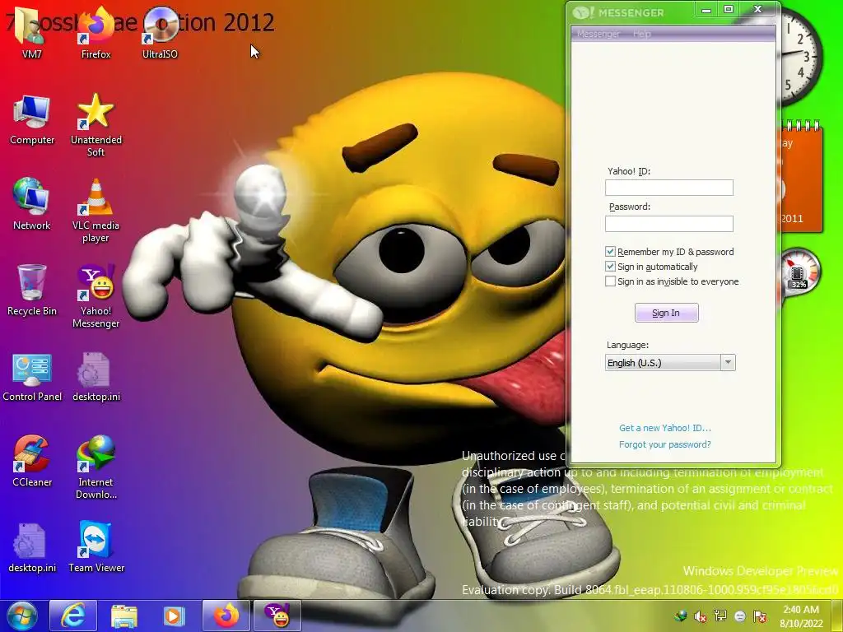
Task: Expand the Language dropdown arrow
Action: [x=728, y=363]
